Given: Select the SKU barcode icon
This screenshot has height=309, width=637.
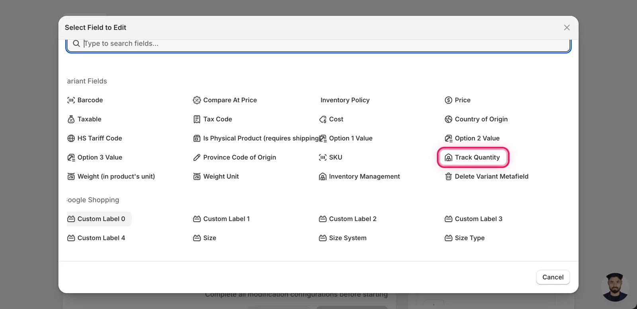Looking at the screenshot, I should [x=322, y=157].
